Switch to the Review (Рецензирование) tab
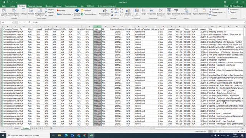The height and width of the screenshot is (138, 246). (x=71, y=6)
